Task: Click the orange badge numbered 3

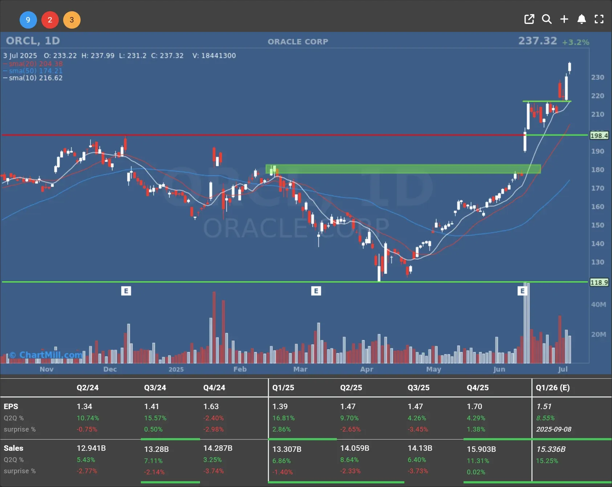Action: tap(72, 20)
